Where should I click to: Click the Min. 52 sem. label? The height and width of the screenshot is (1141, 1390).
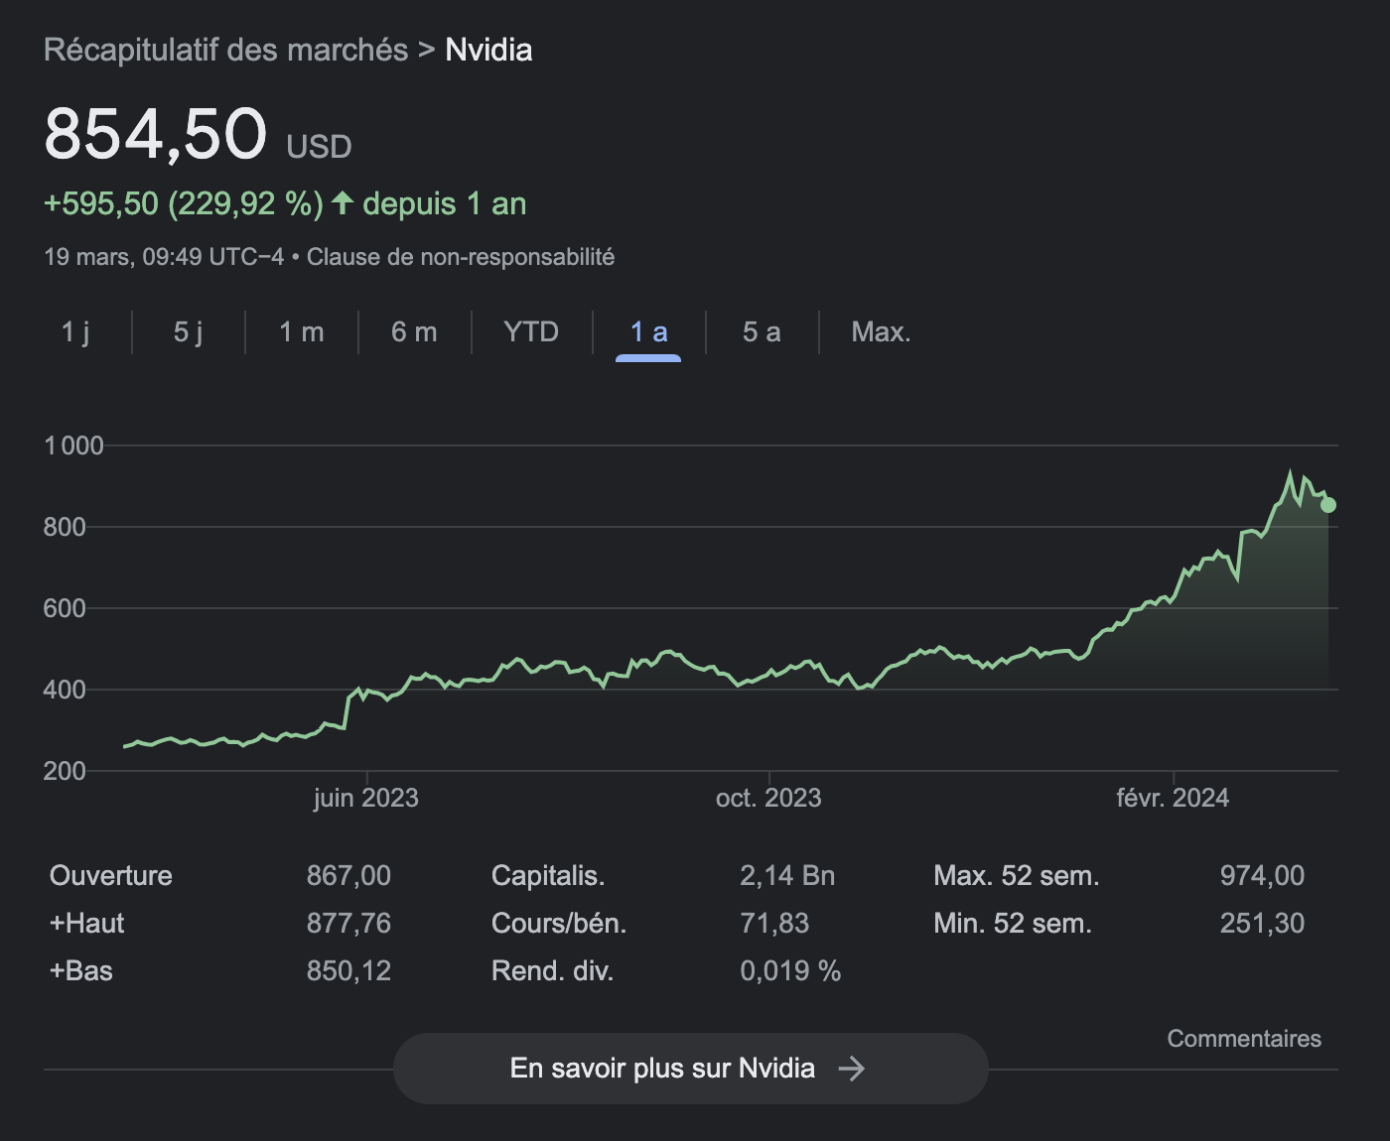(1013, 924)
